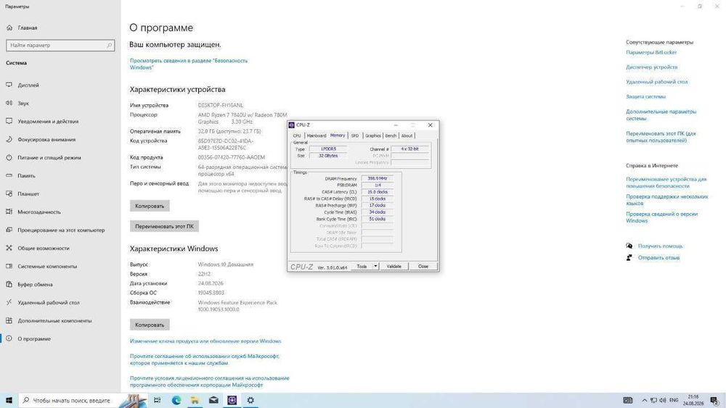Click the ENG language indicator
The image size is (726, 408).
674,400
